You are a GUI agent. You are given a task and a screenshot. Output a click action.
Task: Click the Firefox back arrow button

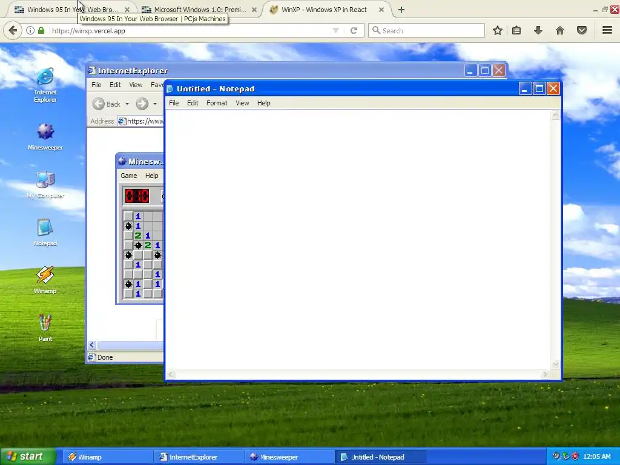pyautogui.click(x=13, y=30)
